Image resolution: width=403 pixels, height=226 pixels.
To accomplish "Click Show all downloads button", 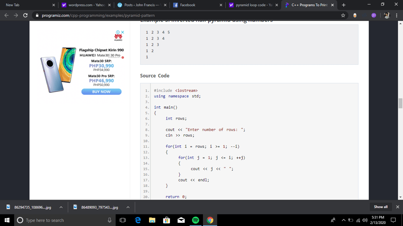I will tap(380, 207).
